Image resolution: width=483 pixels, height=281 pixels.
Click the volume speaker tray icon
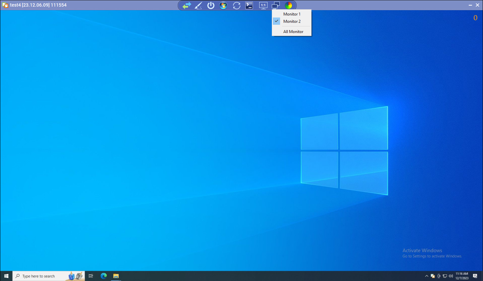451,276
